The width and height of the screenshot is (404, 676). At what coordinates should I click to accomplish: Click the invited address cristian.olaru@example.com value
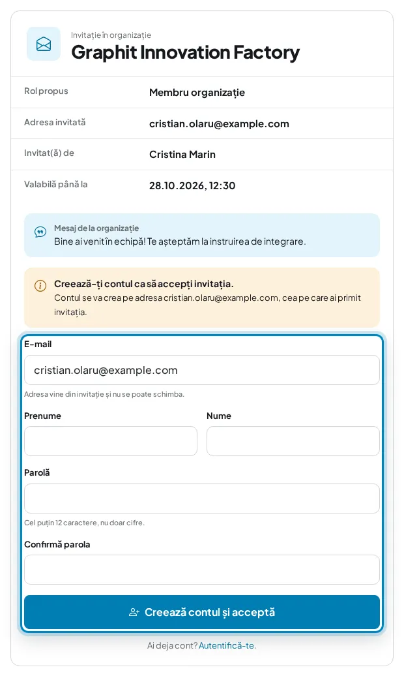pyautogui.click(x=219, y=124)
